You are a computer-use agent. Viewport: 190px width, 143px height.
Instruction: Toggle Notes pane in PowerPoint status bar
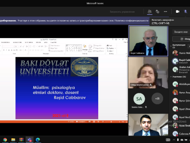[x=71, y=122]
